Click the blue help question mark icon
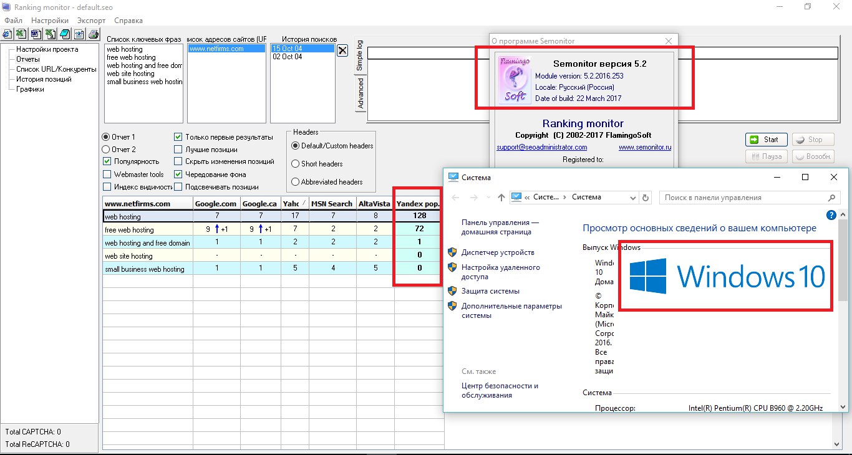The width and height of the screenshot is (852, 455). (831, 215)
